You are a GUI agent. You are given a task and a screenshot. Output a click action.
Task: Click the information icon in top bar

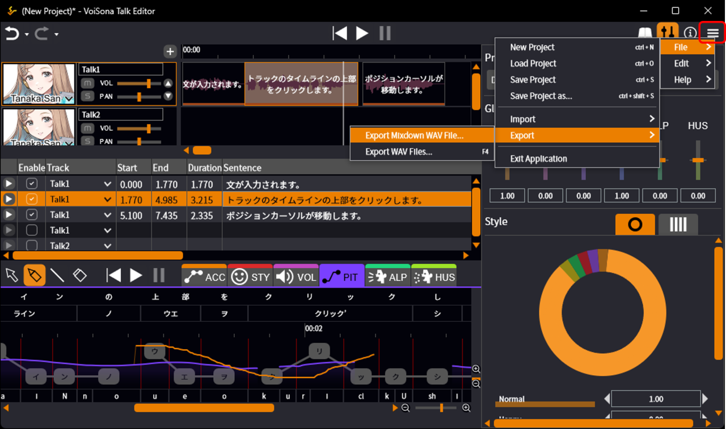click(690, 33)
